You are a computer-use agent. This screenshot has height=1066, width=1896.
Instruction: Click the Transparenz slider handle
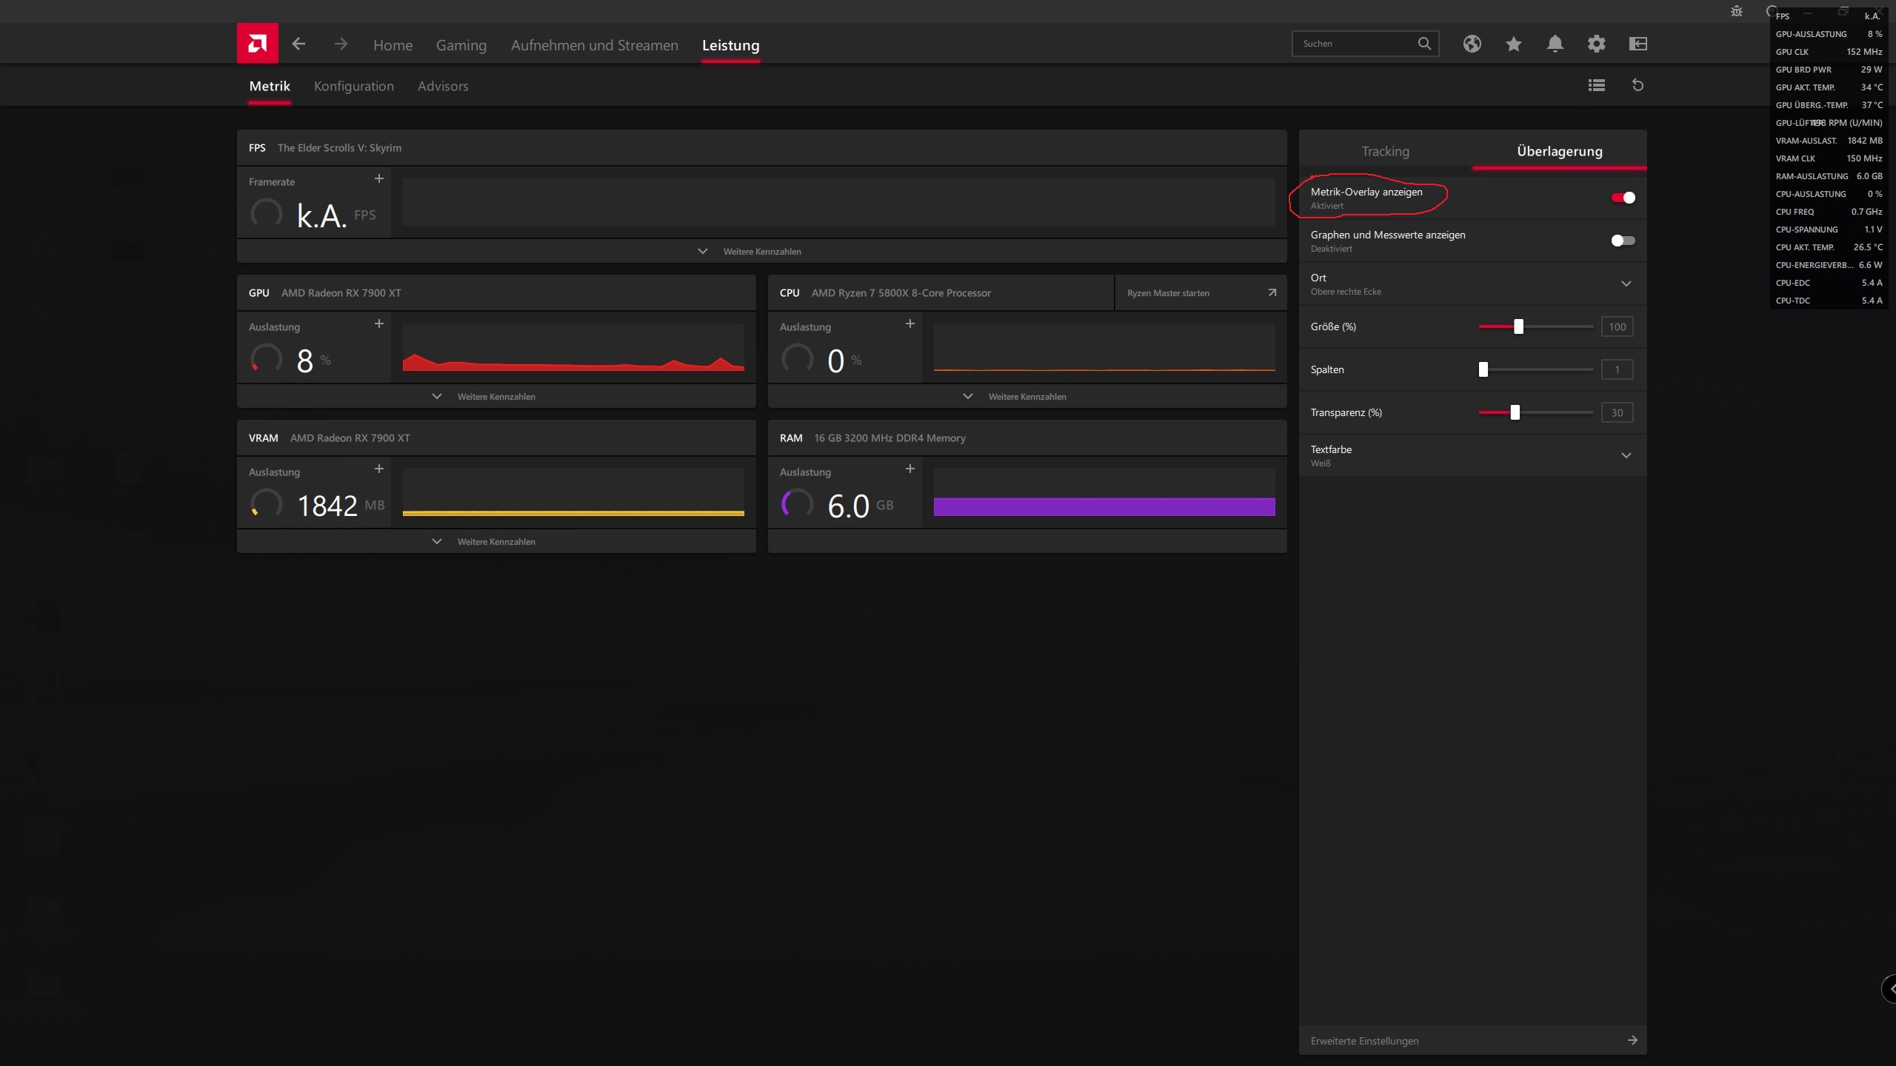(1515, 412)
